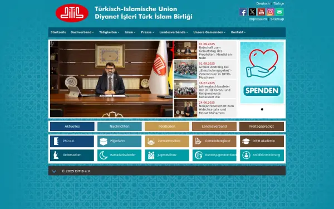This screenshot has height=209, width=334.
Task: Switch to the Aktuelles tab
Action: point(72,127)
